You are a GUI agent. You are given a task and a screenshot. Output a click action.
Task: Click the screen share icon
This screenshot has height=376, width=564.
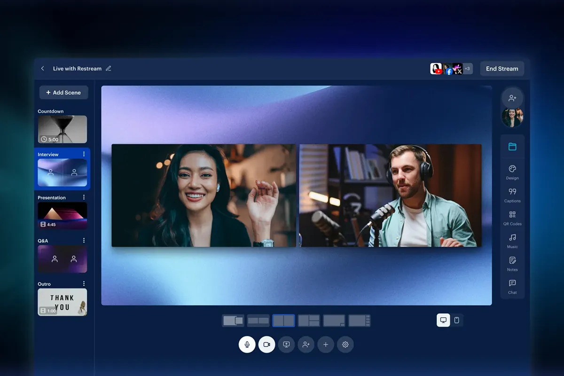(x=286, y=345)
